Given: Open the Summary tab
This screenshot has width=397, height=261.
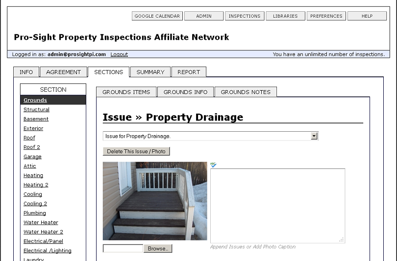Looking at the screenshot, I should click(x=150, y=72).
